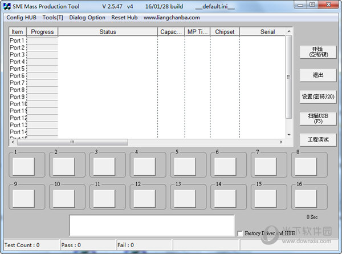Screen dimensions: 342x254
Task: Click port slot box 4
Action: (x=145, y=167)
